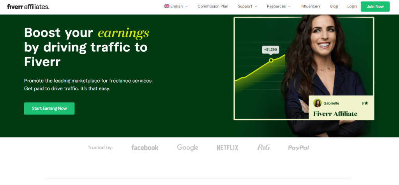Click the Join Now button
The width and height of the screenshot is (399, 185).
tap(375, 7)
